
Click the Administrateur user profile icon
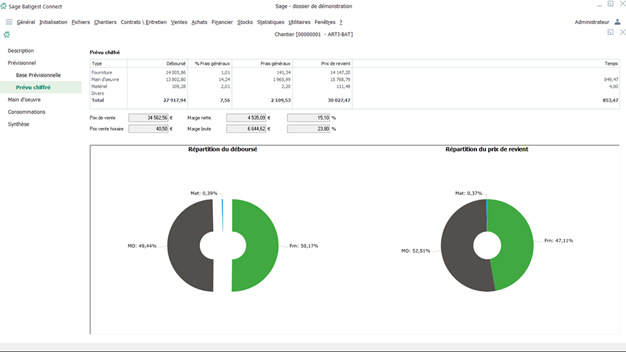pos(618,22)
